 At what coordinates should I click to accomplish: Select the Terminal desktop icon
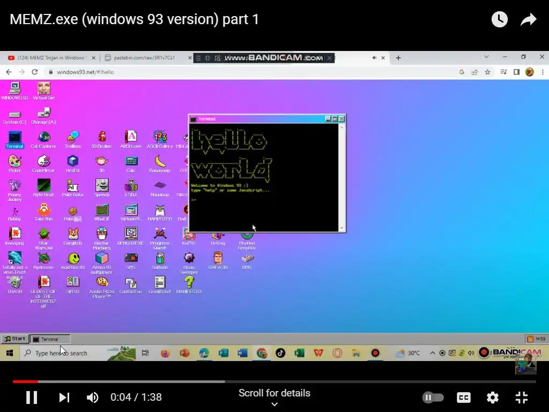point(14,139)
